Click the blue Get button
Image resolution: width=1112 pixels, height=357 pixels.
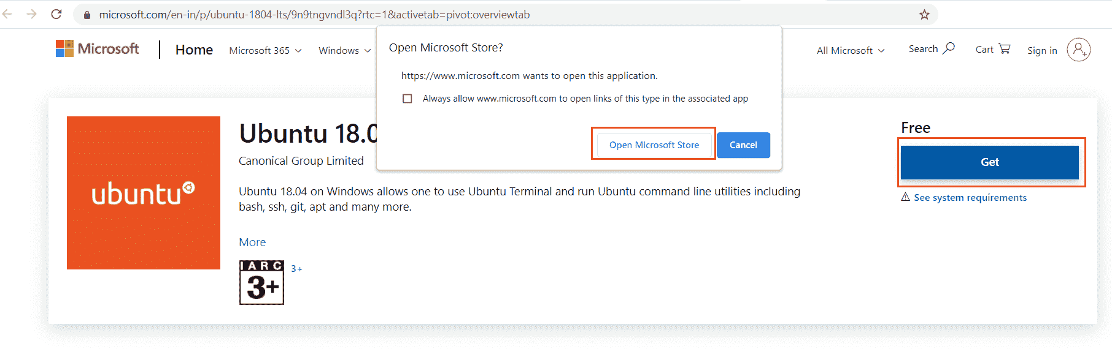(989, 162)
